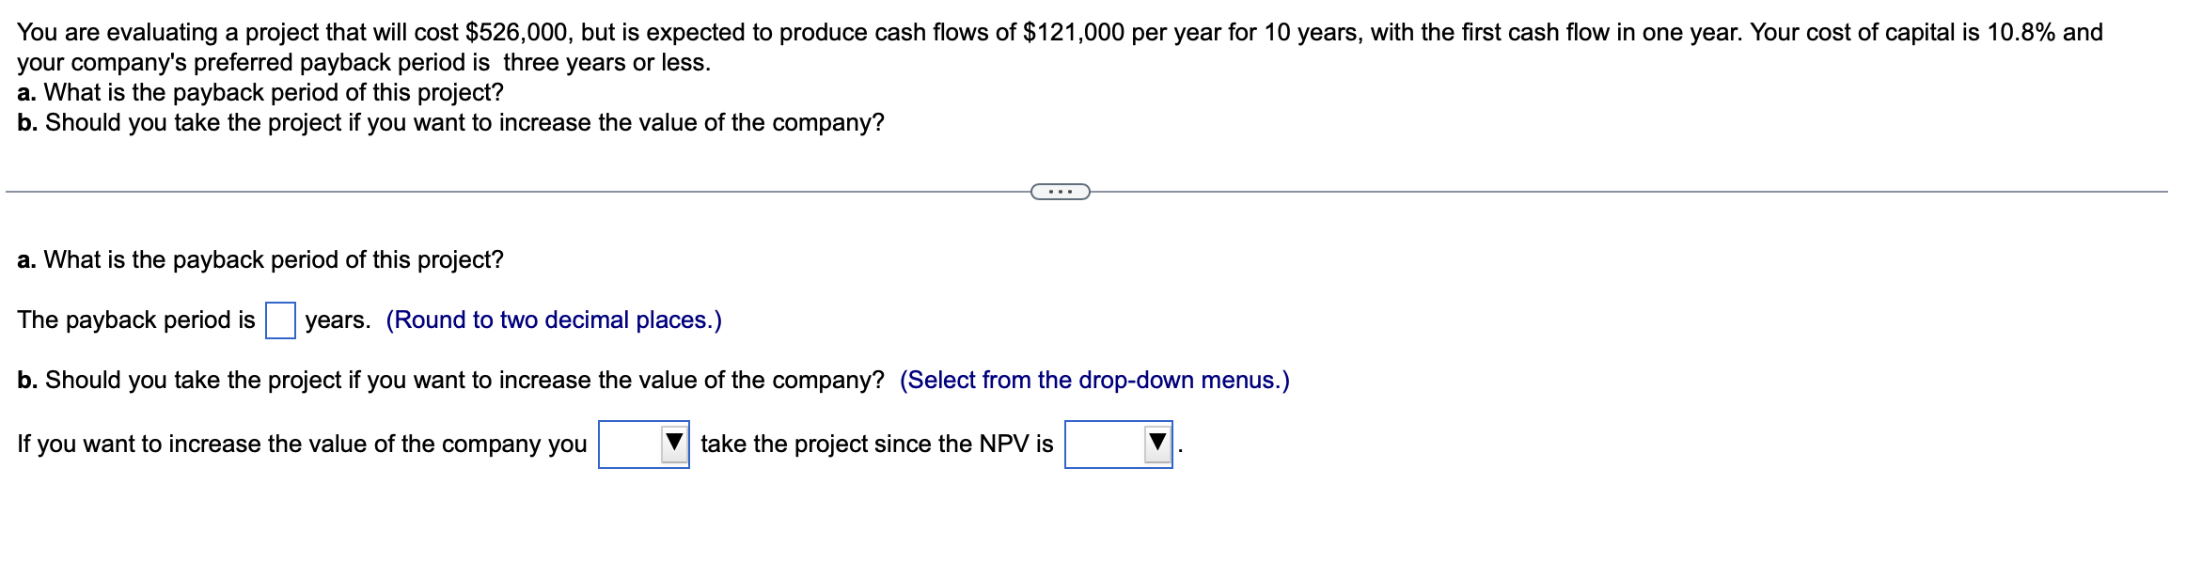This screenshot has height=562, width=2186.
Task: Click the 'three years or less' phrase
Action: click(x=602, y=63)
